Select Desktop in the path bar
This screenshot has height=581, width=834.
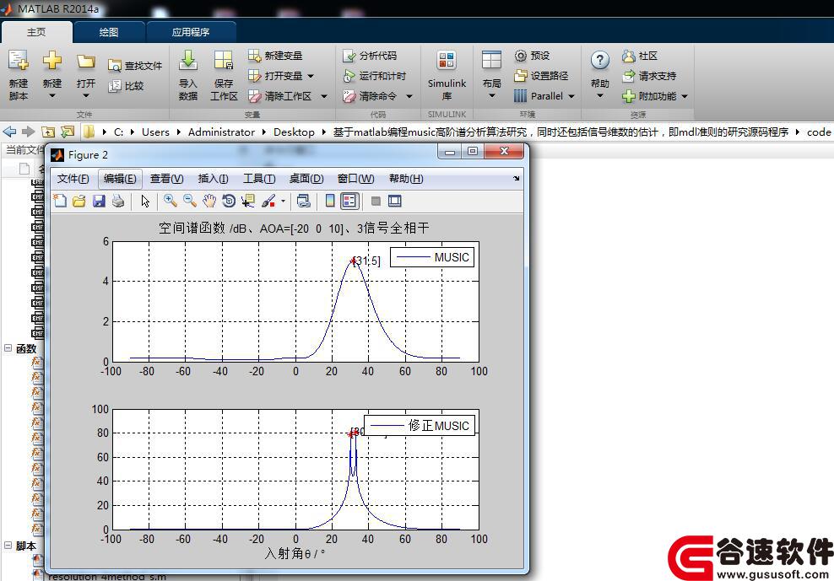[294, 132]
